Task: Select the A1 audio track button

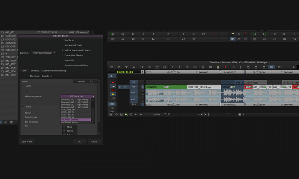Action: tap(133, 93)
